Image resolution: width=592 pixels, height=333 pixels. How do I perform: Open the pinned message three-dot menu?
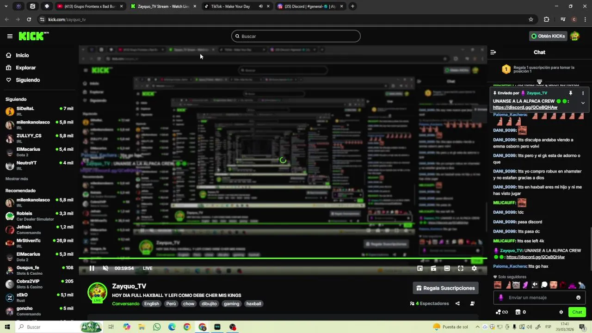pyautogui.click(x=583, y=93)
